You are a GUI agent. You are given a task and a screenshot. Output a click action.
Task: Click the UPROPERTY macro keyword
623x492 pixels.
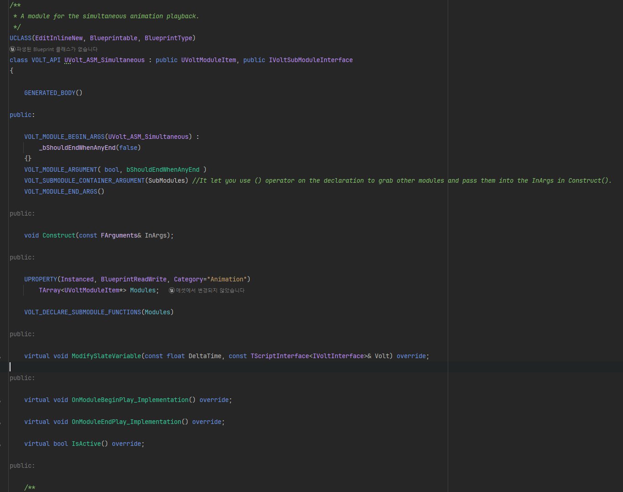tap(41, 280)
